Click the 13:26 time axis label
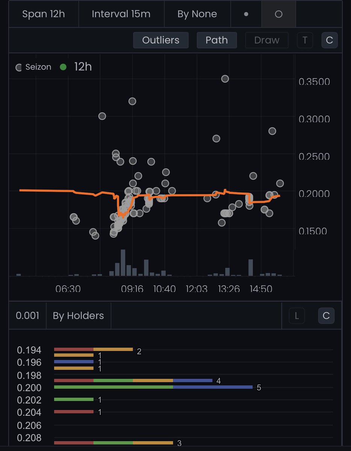This screenshot has height=451, width=351. [x=229, y=289]
